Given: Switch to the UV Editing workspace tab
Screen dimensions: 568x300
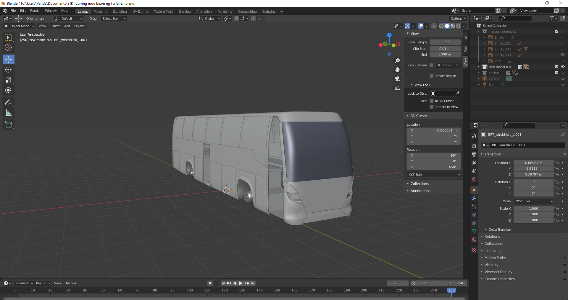Looking at the screenshot, I should pyautogui.click(x=140, y=12).
